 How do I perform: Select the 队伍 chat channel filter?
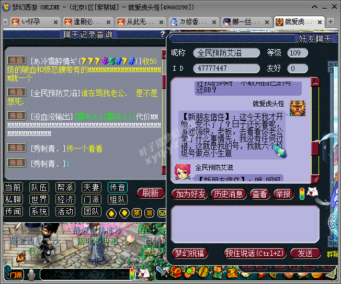39,187
